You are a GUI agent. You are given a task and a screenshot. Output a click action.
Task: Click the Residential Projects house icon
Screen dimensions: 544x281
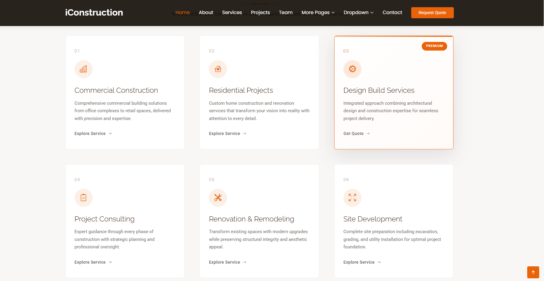(218, 69)
